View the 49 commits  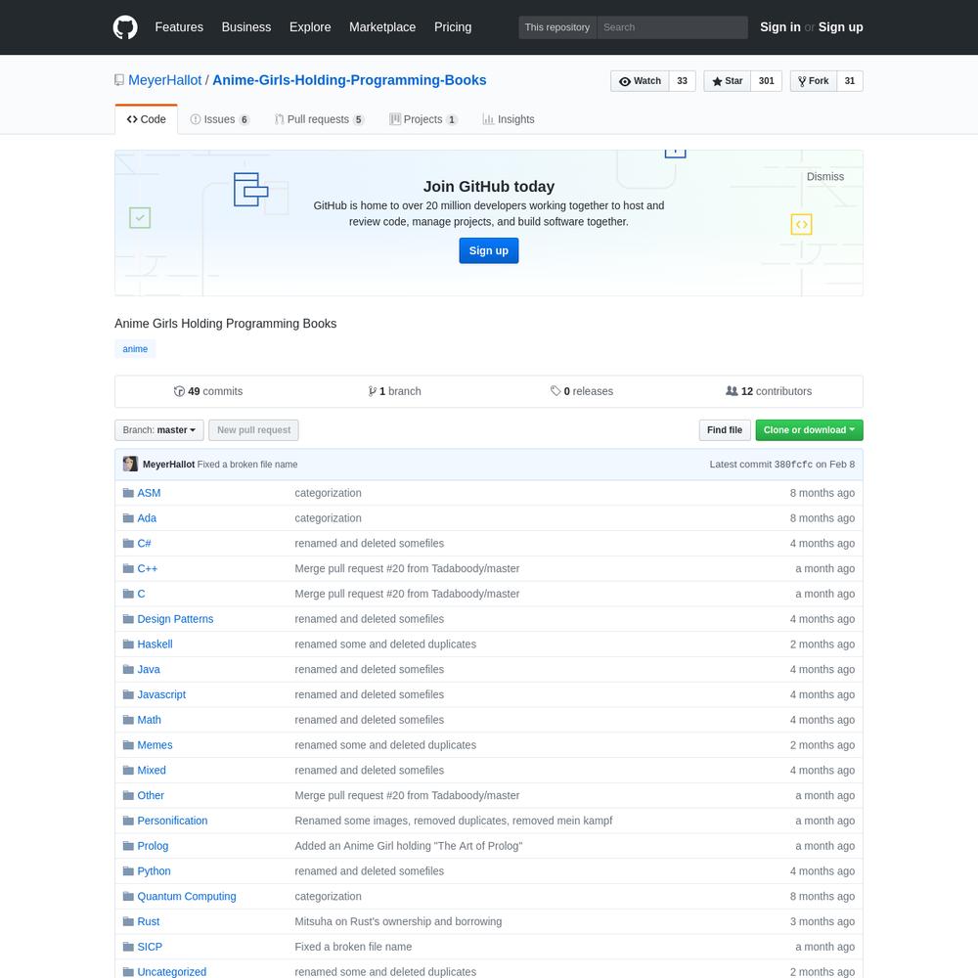(x=208, y=391)
